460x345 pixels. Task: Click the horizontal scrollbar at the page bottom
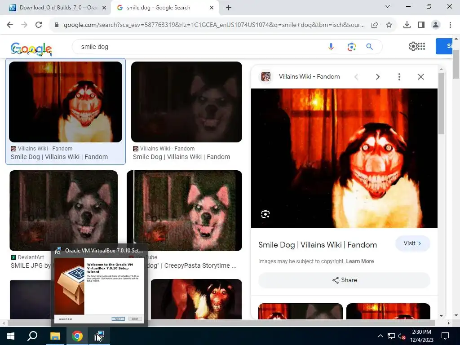click(221, 323)
